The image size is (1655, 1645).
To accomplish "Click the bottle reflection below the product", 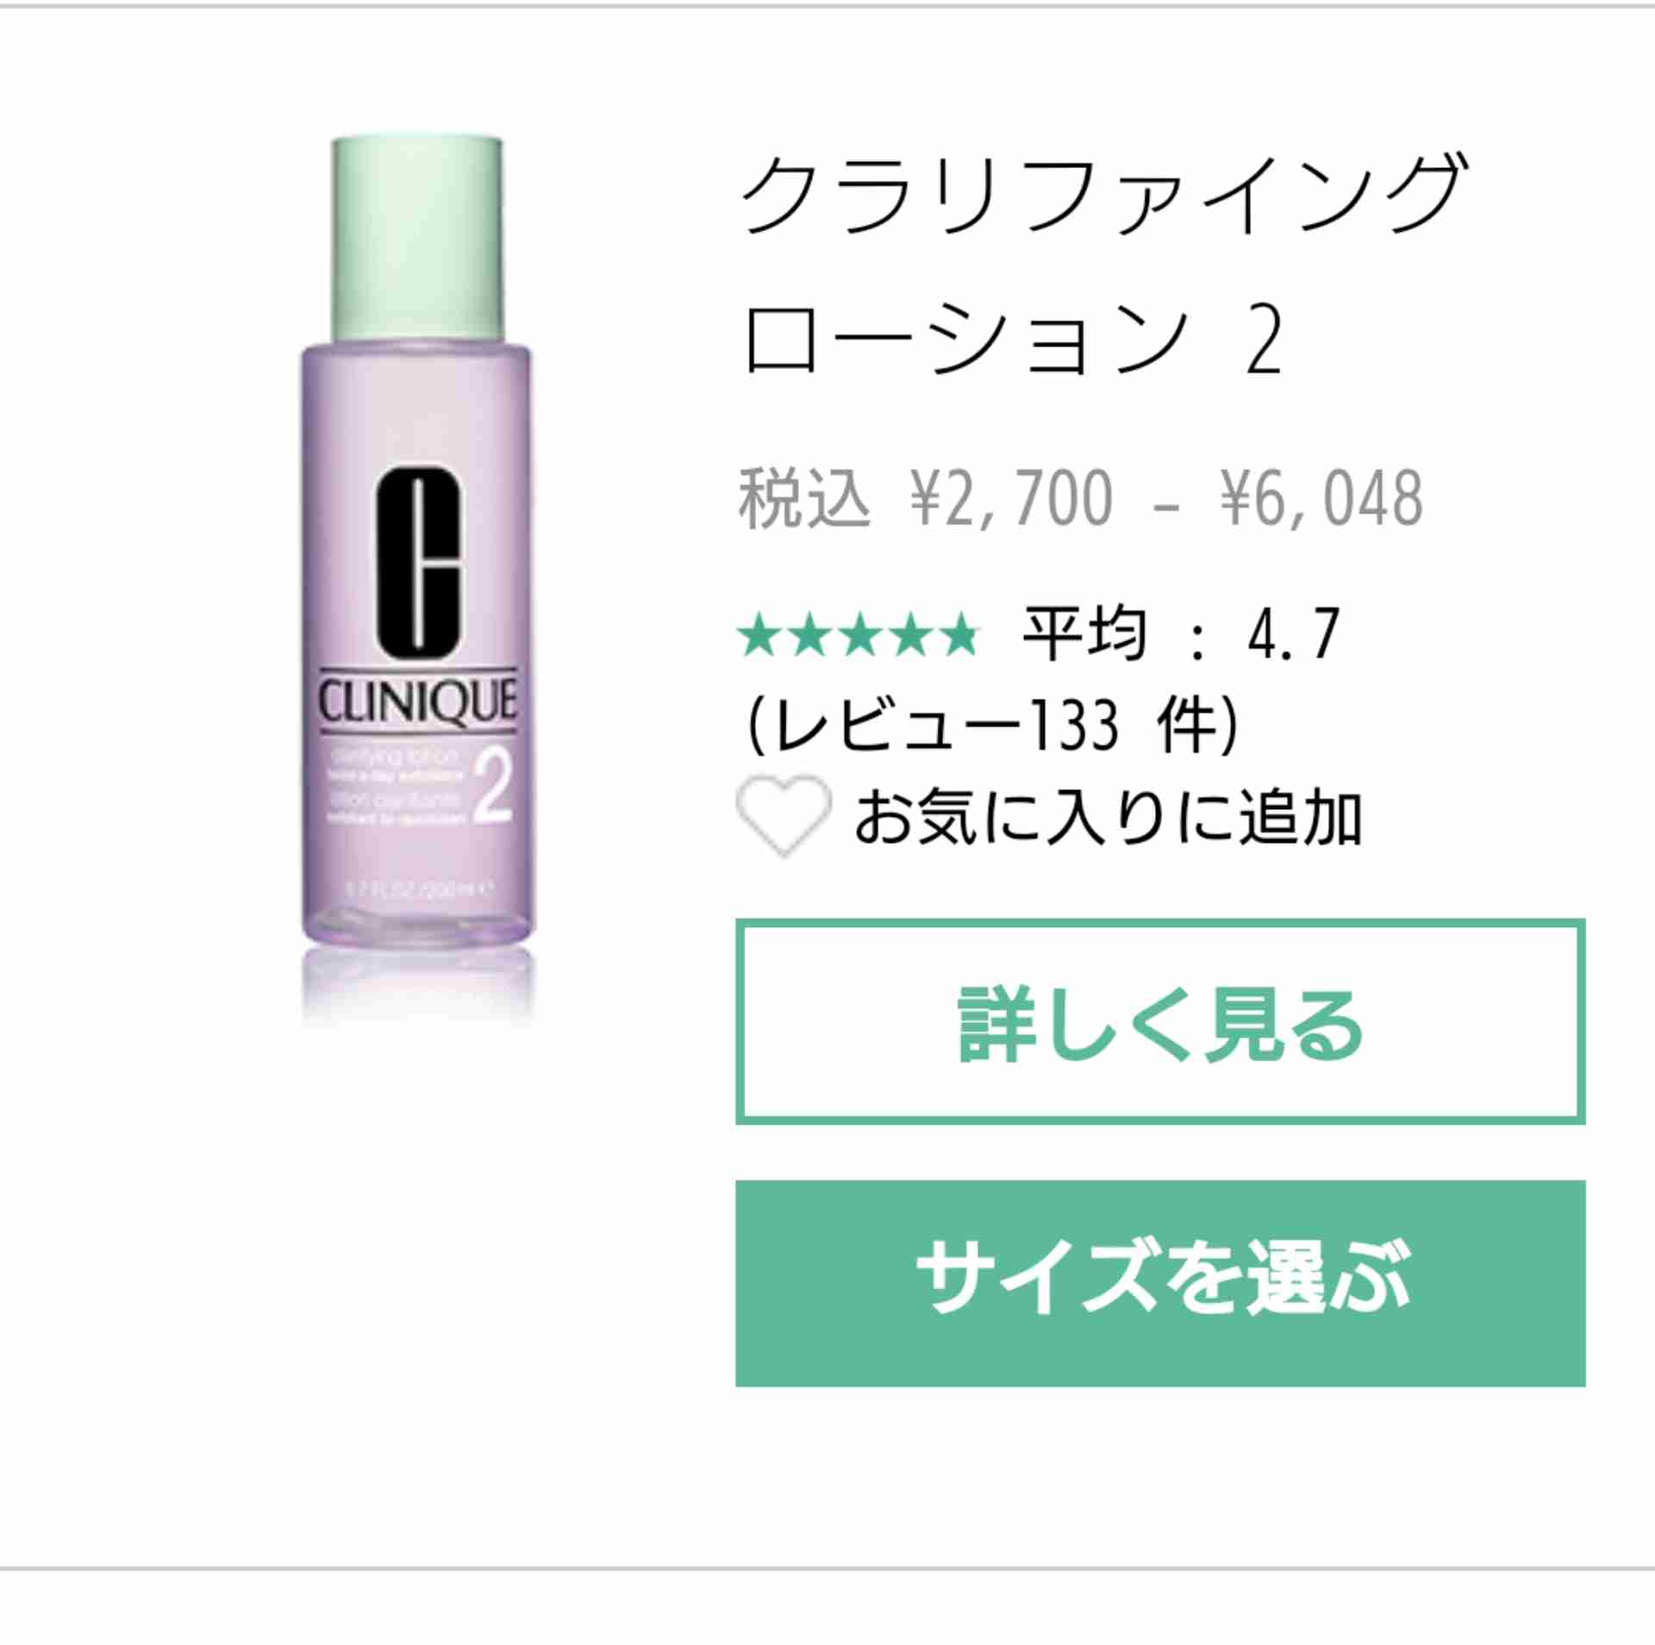I will click(417, 985).
